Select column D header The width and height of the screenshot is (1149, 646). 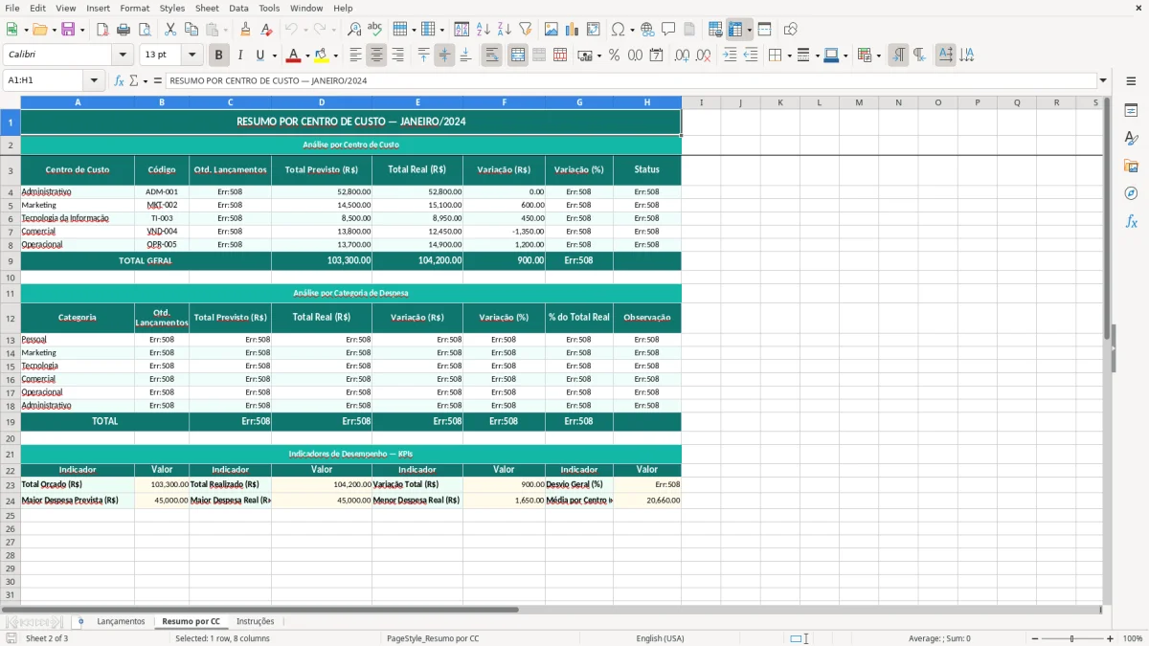[322, 102]
